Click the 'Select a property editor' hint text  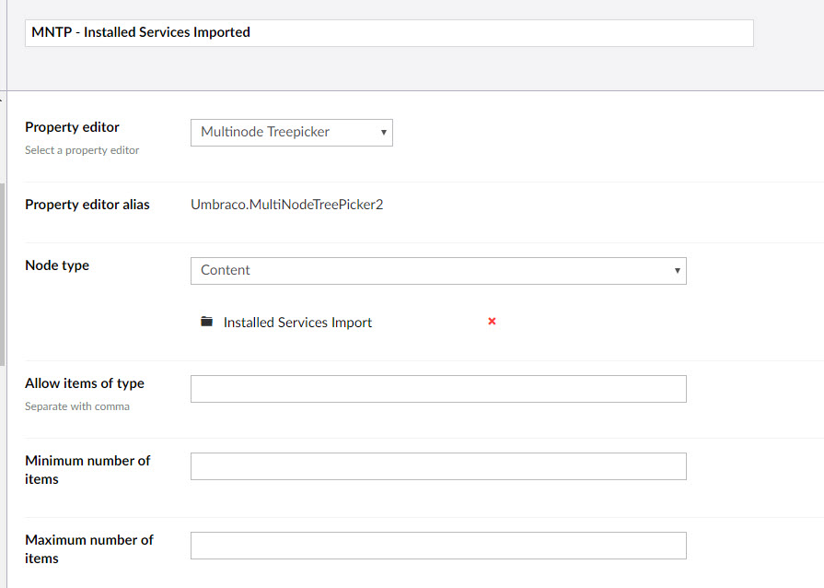coord(82,150)
